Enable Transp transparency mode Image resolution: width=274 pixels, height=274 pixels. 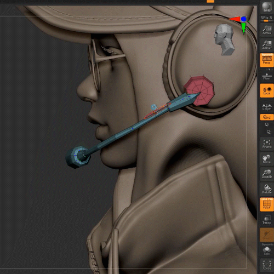267,220
